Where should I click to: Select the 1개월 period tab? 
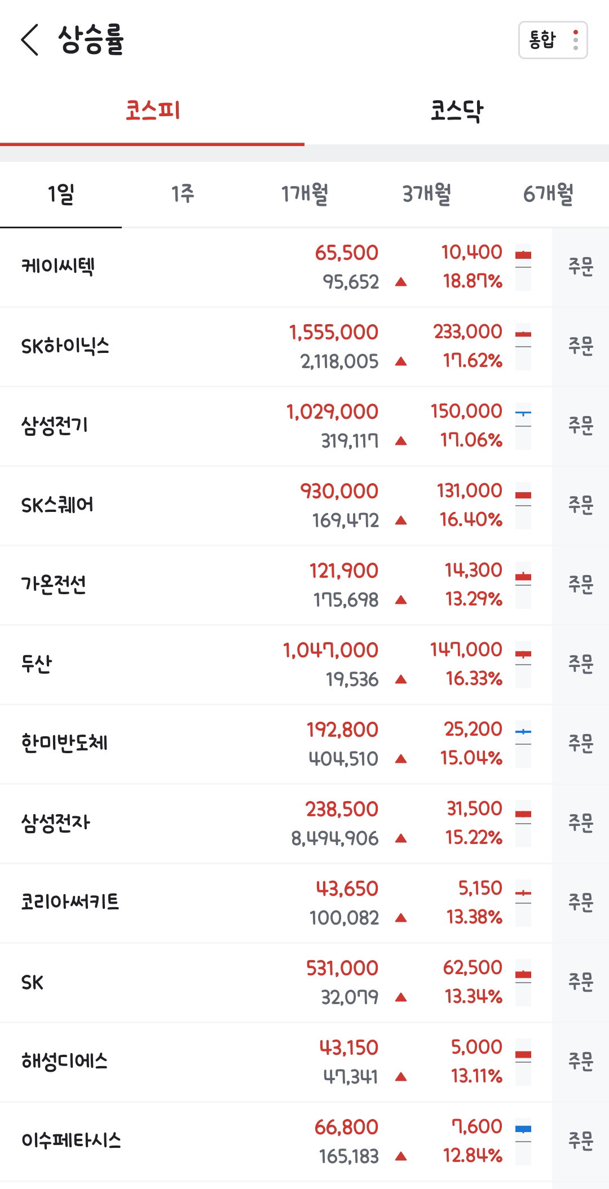coord(304,194)
